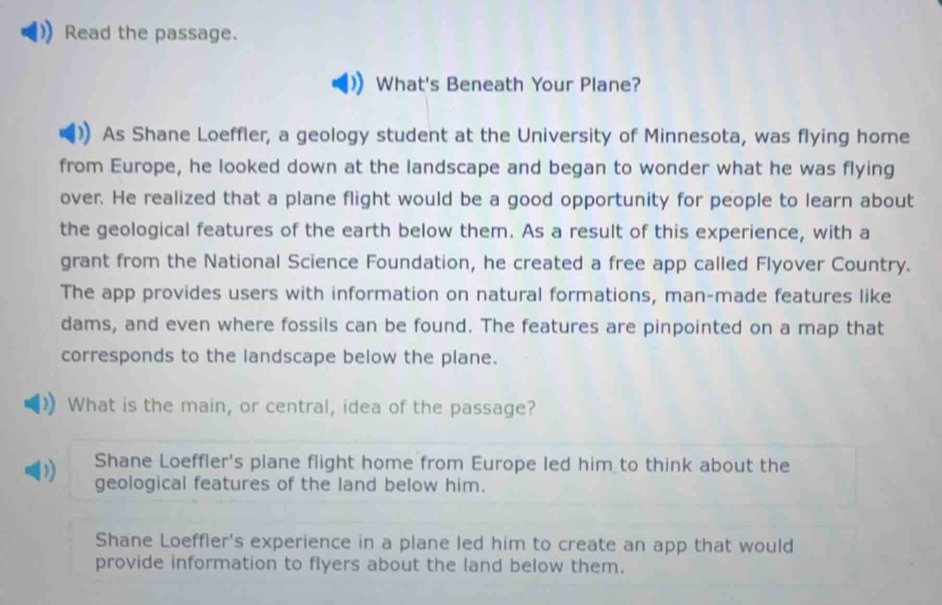Click the title 'What's Beneath Your Plane?'

pyautogui.click(x=507, y=83)
